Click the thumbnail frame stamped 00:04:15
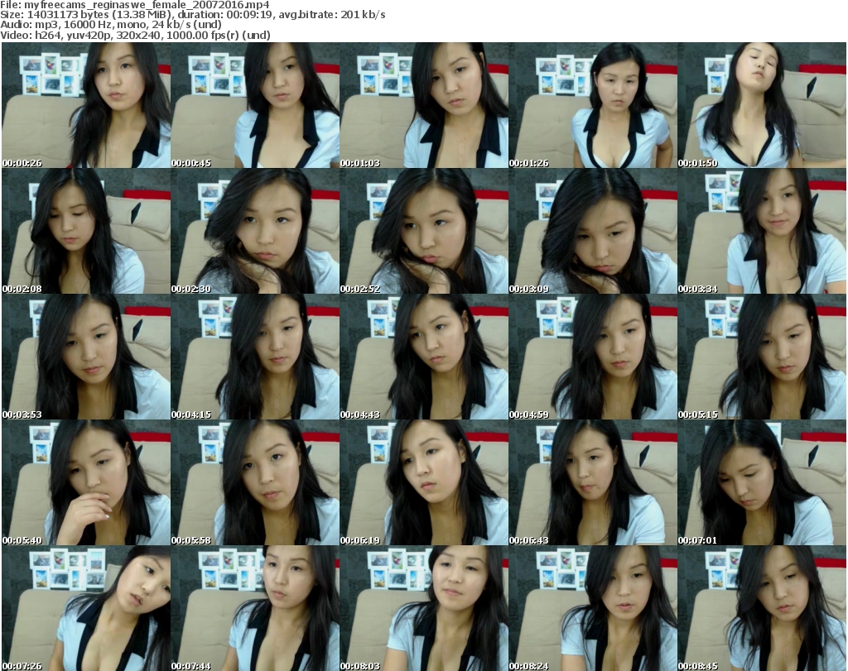Screen dimensions: 848x671 click(x=255, y=357)
